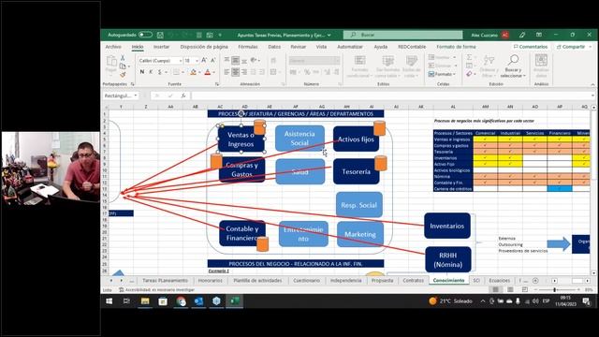The width and height of the screenshot is (599, 337).
Task: Toggle bold N formatting
Action: click(x=142, y=72)
